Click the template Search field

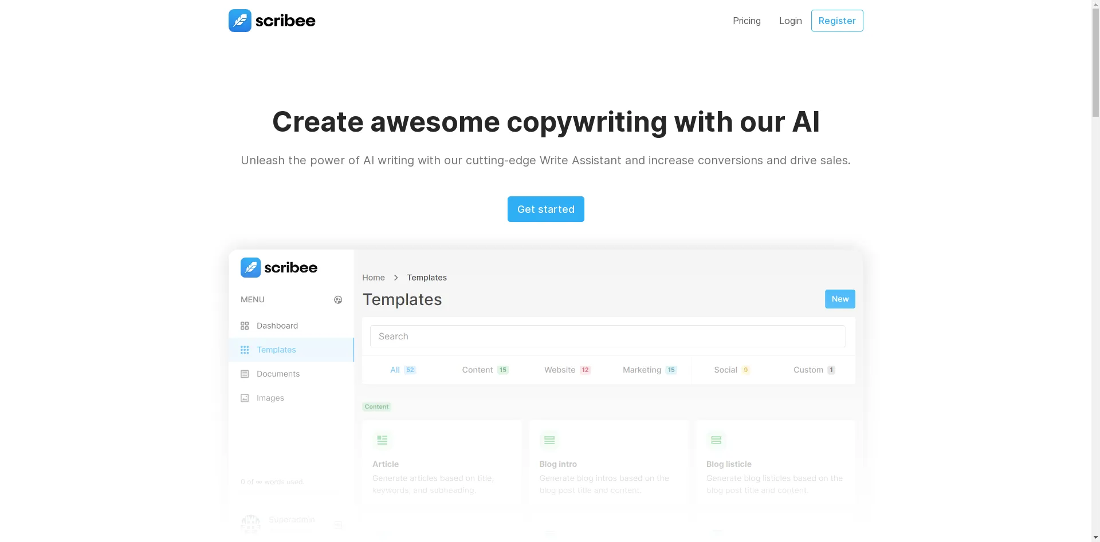[607, 337]
